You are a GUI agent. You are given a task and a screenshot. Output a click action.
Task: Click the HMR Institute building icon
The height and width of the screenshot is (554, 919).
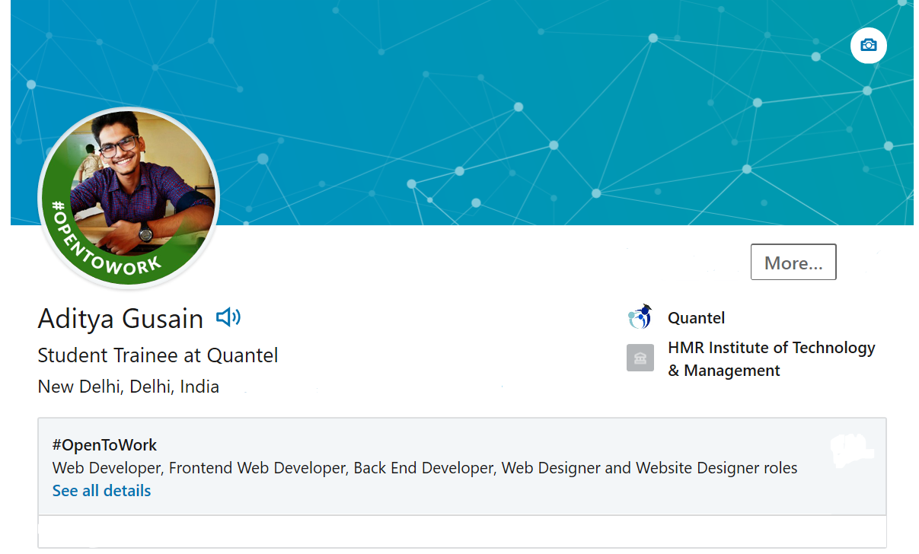pos(640,358)
